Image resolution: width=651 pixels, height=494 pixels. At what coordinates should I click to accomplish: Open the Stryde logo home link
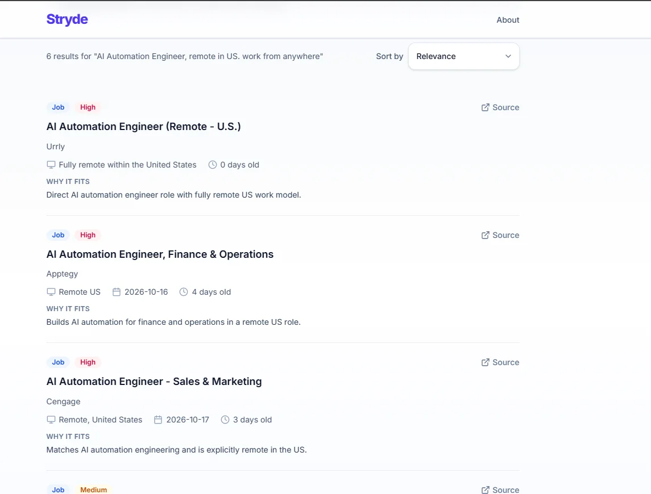pyautogui.click(x=67, y=19)
